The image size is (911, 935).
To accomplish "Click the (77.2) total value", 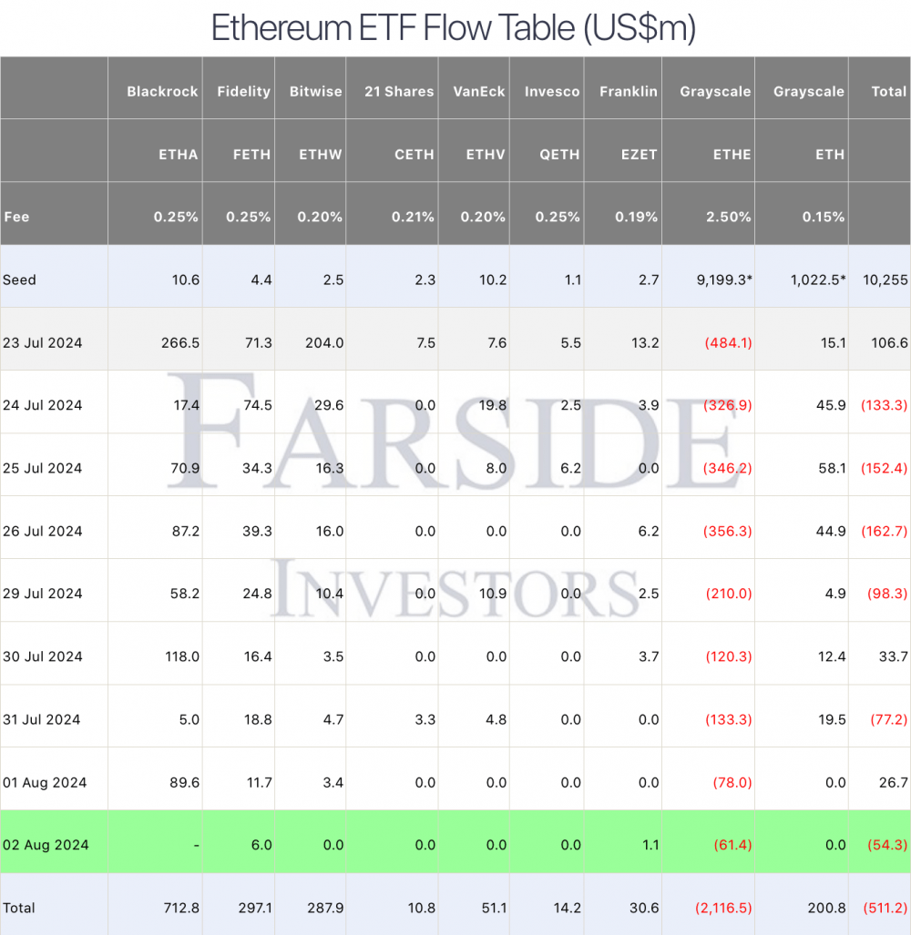I will (889, 720).
